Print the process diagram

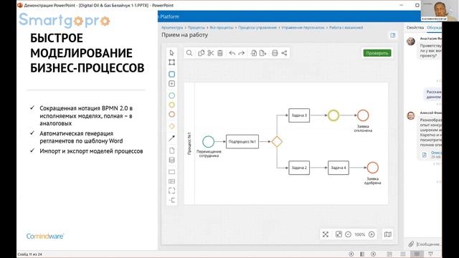[x=275, y=53]
